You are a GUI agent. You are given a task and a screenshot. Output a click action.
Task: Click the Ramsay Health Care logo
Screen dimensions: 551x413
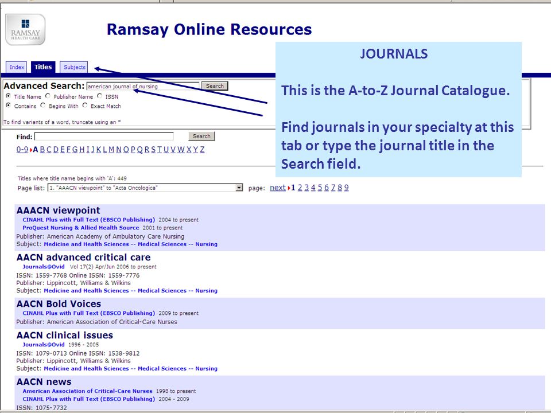pyautogui.click(x=25, y=29)
